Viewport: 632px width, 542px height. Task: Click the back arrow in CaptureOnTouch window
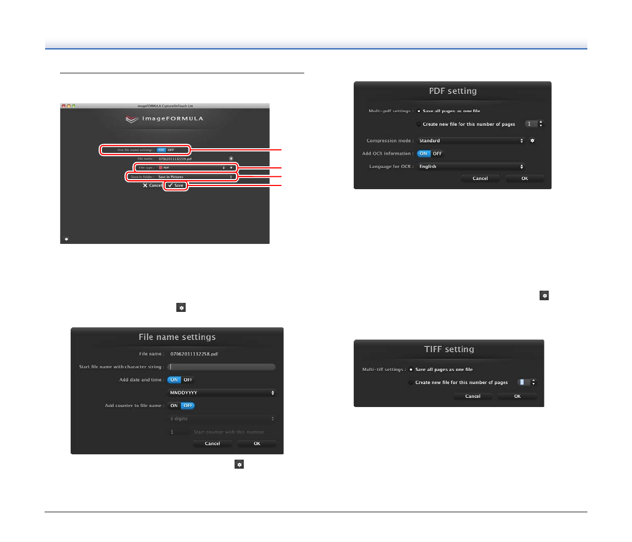[x=66, y=239]
